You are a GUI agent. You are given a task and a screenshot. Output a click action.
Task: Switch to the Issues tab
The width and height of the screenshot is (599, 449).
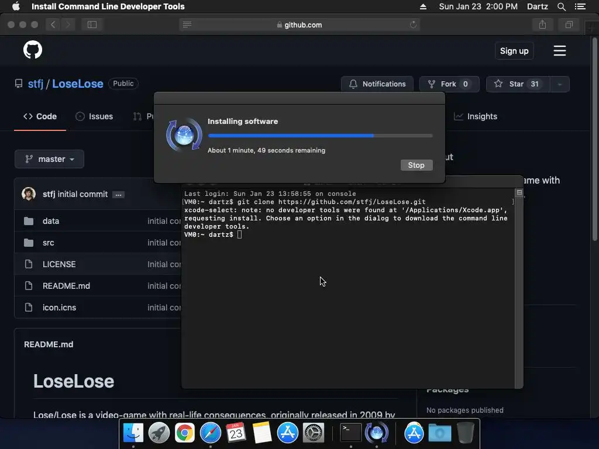coord(94,116)
